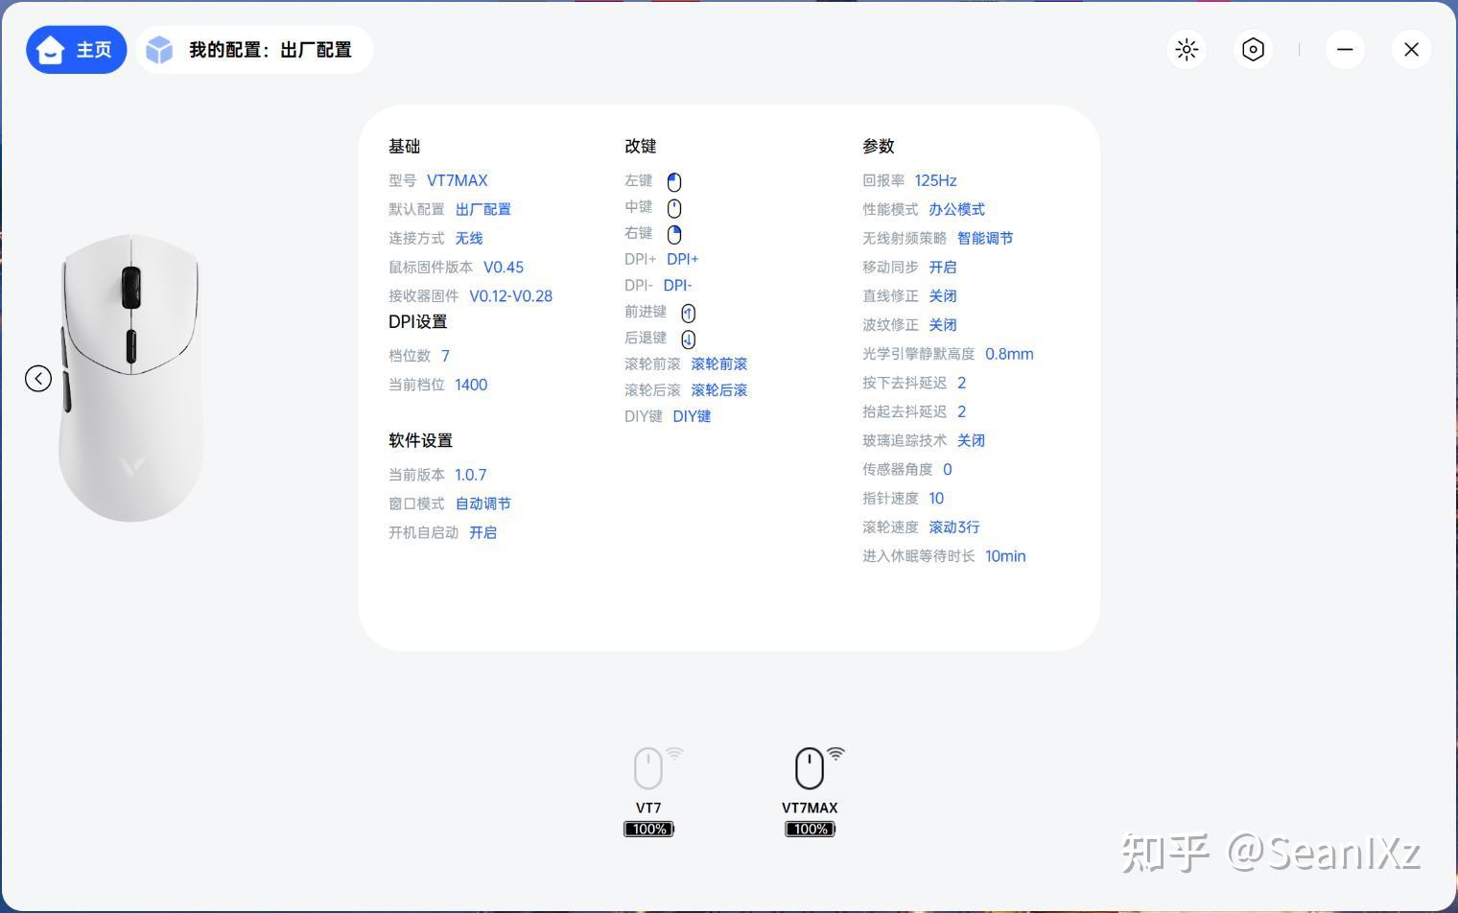Click the cube icon beside 我的配置
The width and height of the screenshot is (1458, 913).
tap(159, 49)
